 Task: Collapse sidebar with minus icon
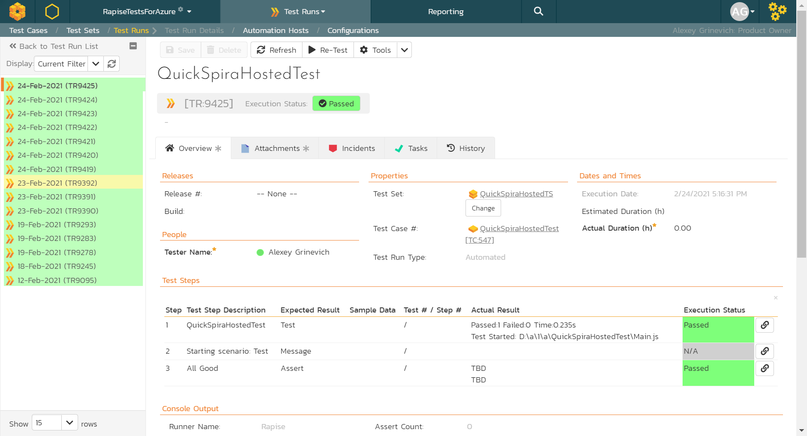click(133, 46)
